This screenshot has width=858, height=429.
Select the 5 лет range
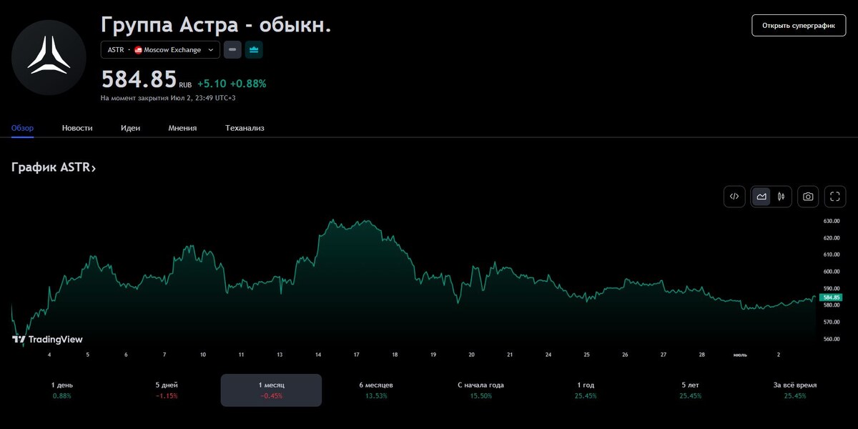tap(690, 390)
